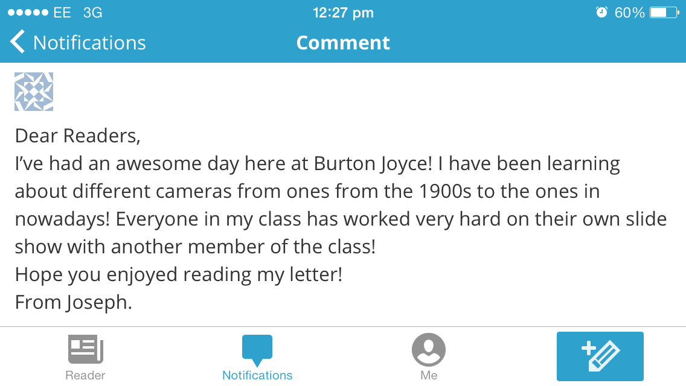Open the commenter's patterned avatar
Screen dimensions: 686x386
coord(34,92)
